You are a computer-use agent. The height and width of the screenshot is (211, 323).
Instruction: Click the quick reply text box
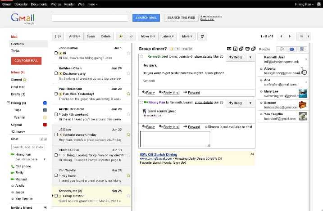[x=175, y=139]
